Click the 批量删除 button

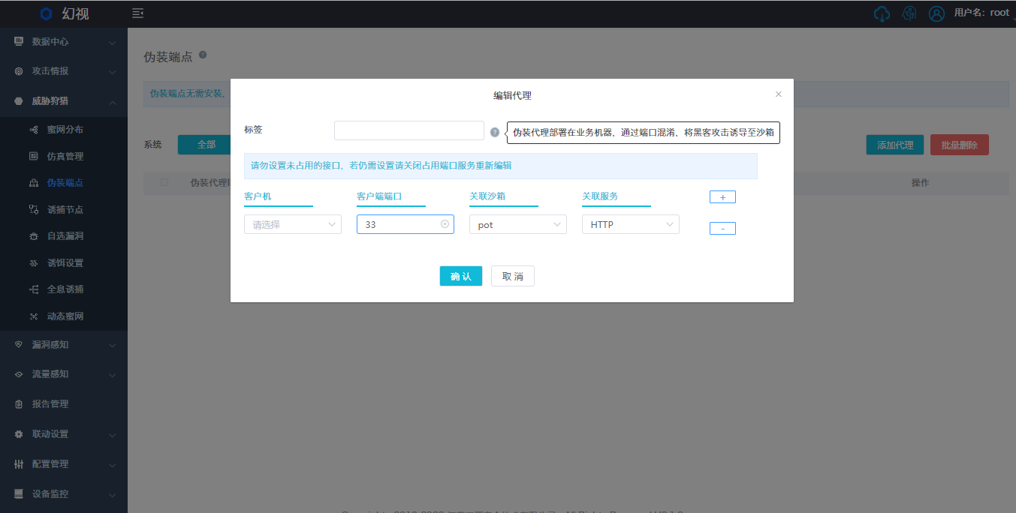[960, 145]
